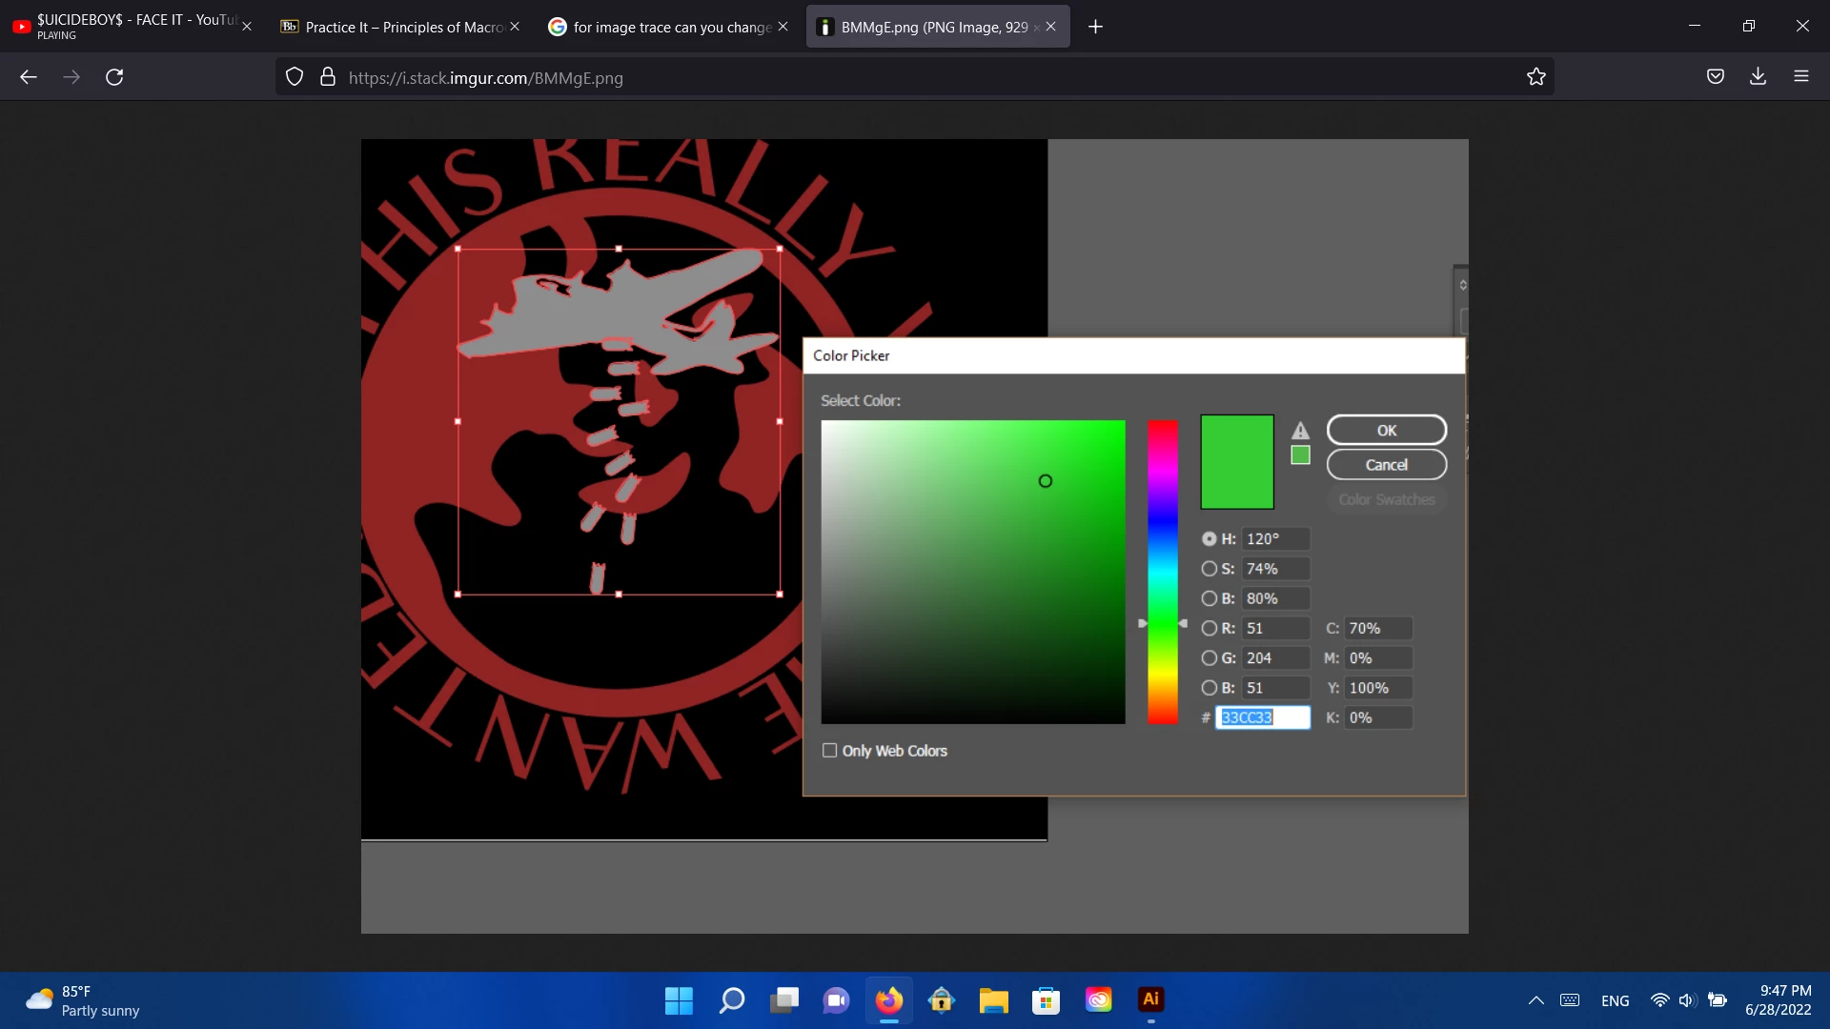1830x1029 pixels.
Task: Save to Pocket icon in toolbar
Action: (1716, 77)
